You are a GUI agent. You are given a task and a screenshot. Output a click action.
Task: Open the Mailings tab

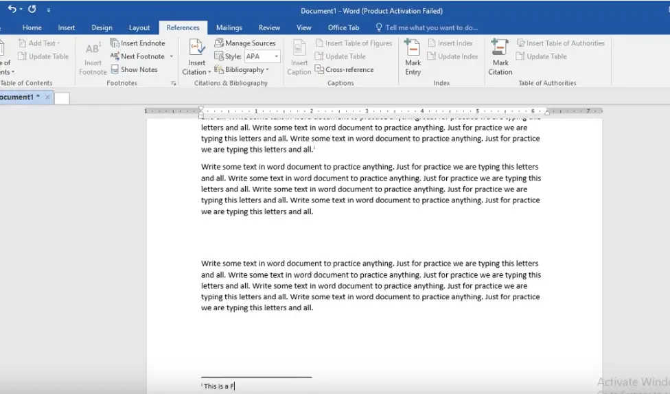[x=229, y=27]
